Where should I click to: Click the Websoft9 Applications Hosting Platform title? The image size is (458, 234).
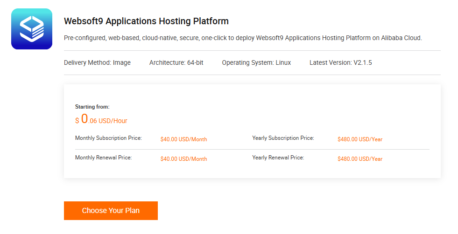pyautogui.click(x=146, y=21)
